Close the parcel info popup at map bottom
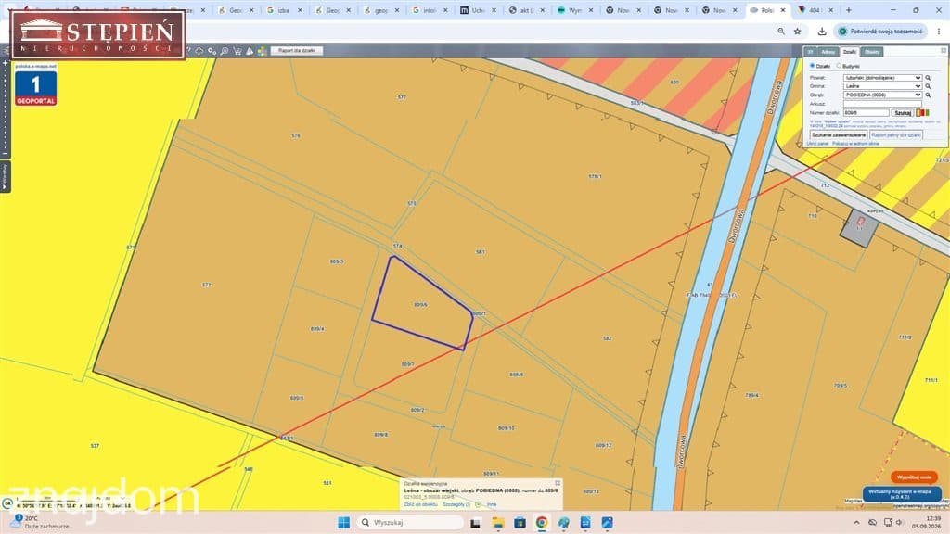Screen dimensions: 950x534 click(558, 483)
